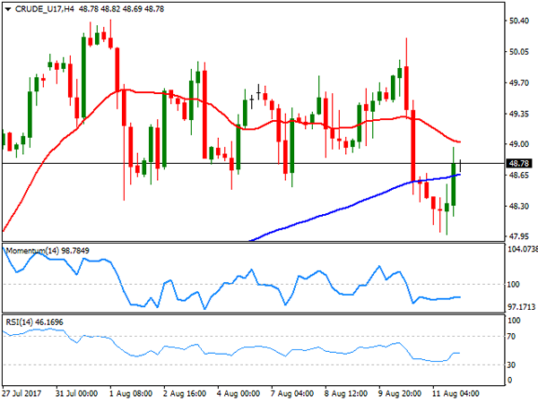Screen dimensions: 538x403
Task: Select the Momentum(14) 98.7849 indicator label
Action: click(48, 251)
